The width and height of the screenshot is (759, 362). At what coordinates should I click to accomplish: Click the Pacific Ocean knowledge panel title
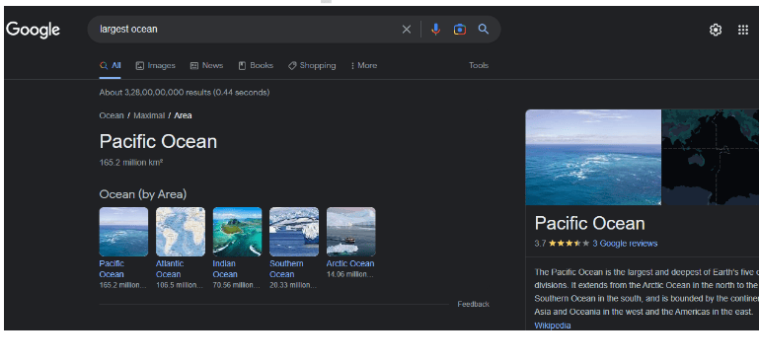pyautogui.click(x=589, y=224)
